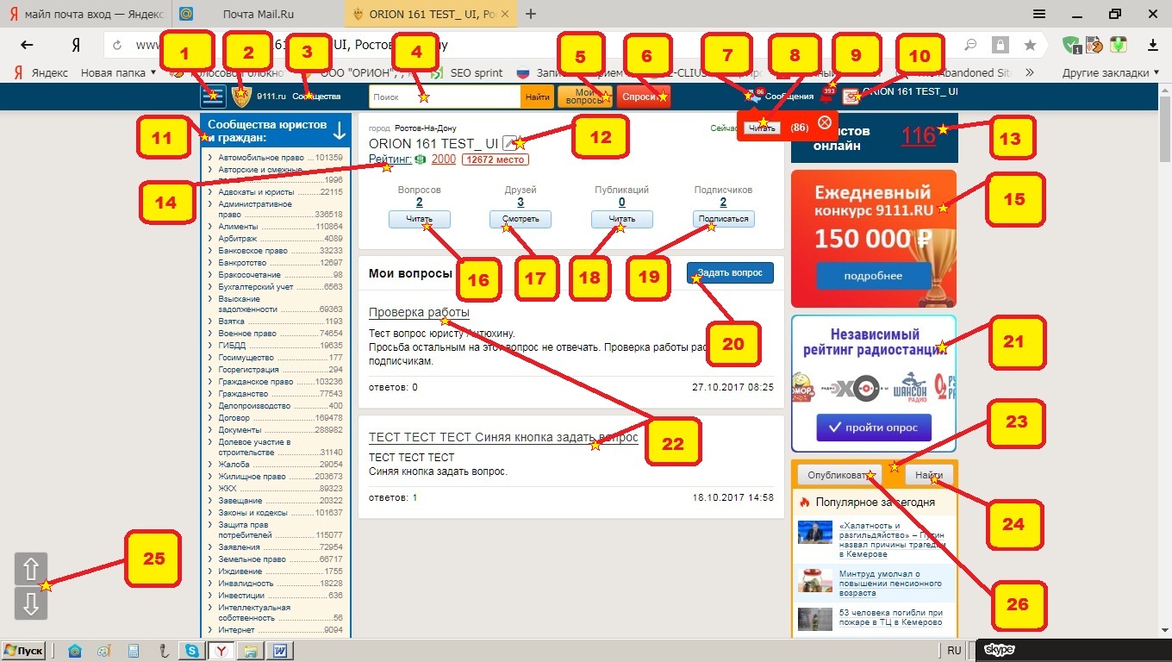Launch Skype from the taskbar

tap(190, 651)
